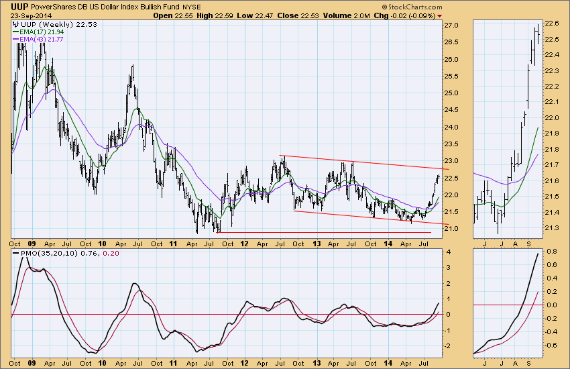570x369 pixels.
Task: Click year label 12 beneath the price chart
Action: (x=244, y=244)
